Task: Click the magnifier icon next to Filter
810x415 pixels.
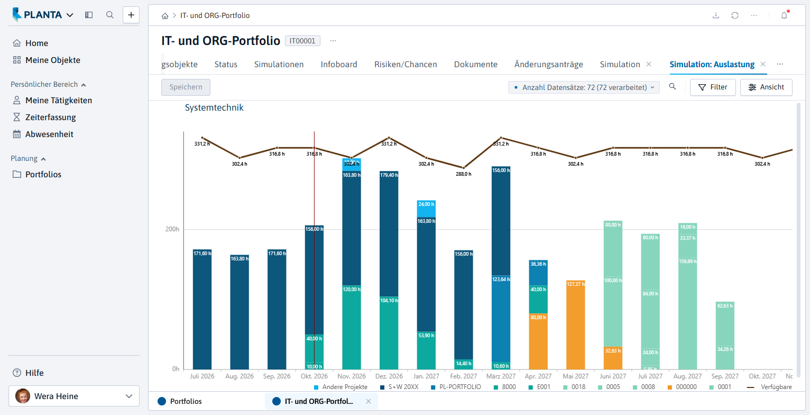Action: coord(673,87)
